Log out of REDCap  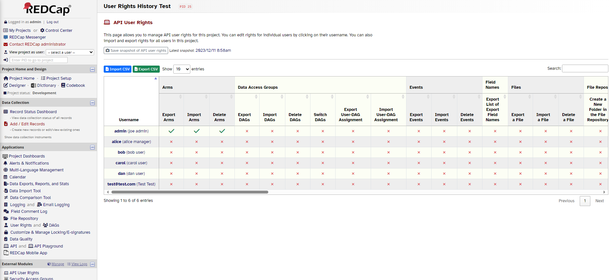[x=52, y=22]
